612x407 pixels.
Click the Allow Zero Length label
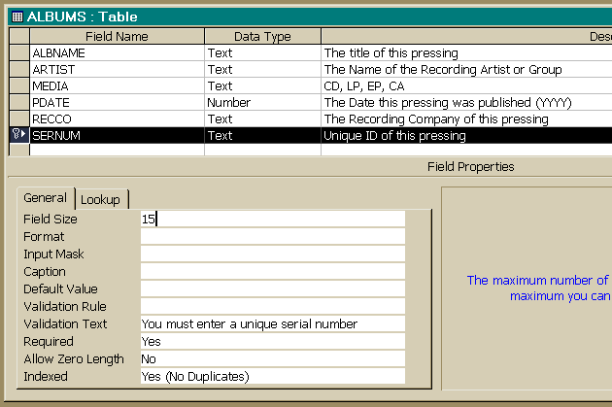(x=74, y=359)
